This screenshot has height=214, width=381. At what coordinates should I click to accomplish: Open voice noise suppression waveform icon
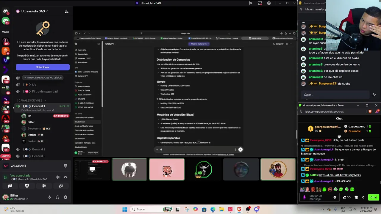click(58, 177)
